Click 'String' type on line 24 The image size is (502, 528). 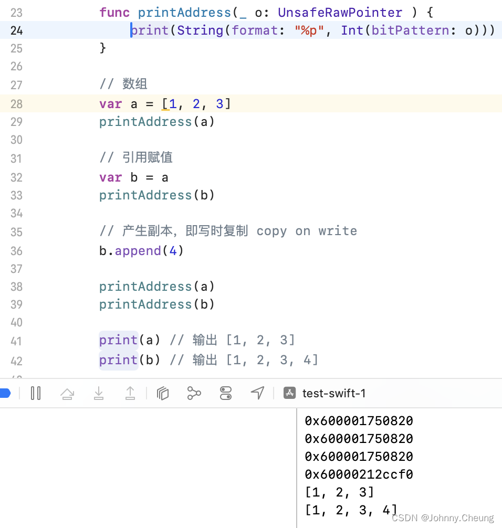coord(200,30)
